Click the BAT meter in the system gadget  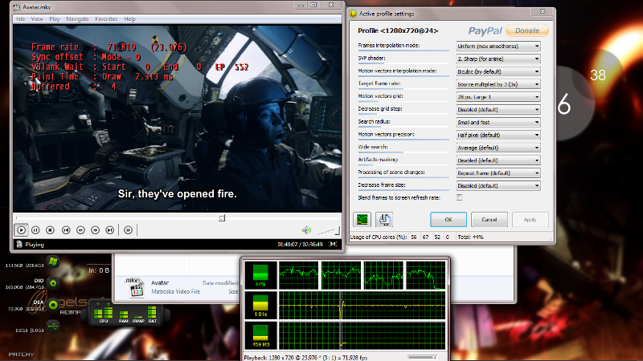pyautogui.click(x=152, y=314)
